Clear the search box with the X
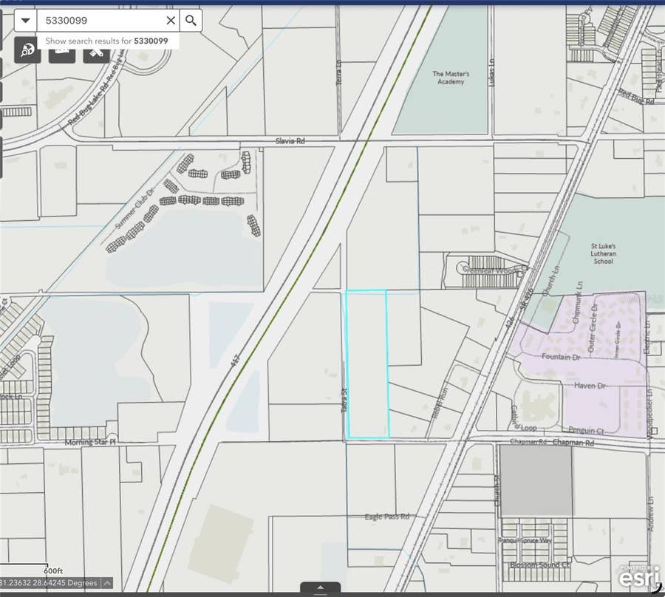The width and height of the screenshot is (665, 597). [x=171, y=21]
